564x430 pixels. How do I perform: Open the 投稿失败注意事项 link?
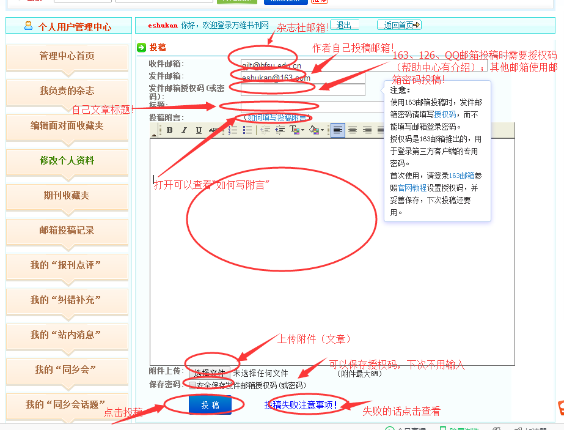301,405
